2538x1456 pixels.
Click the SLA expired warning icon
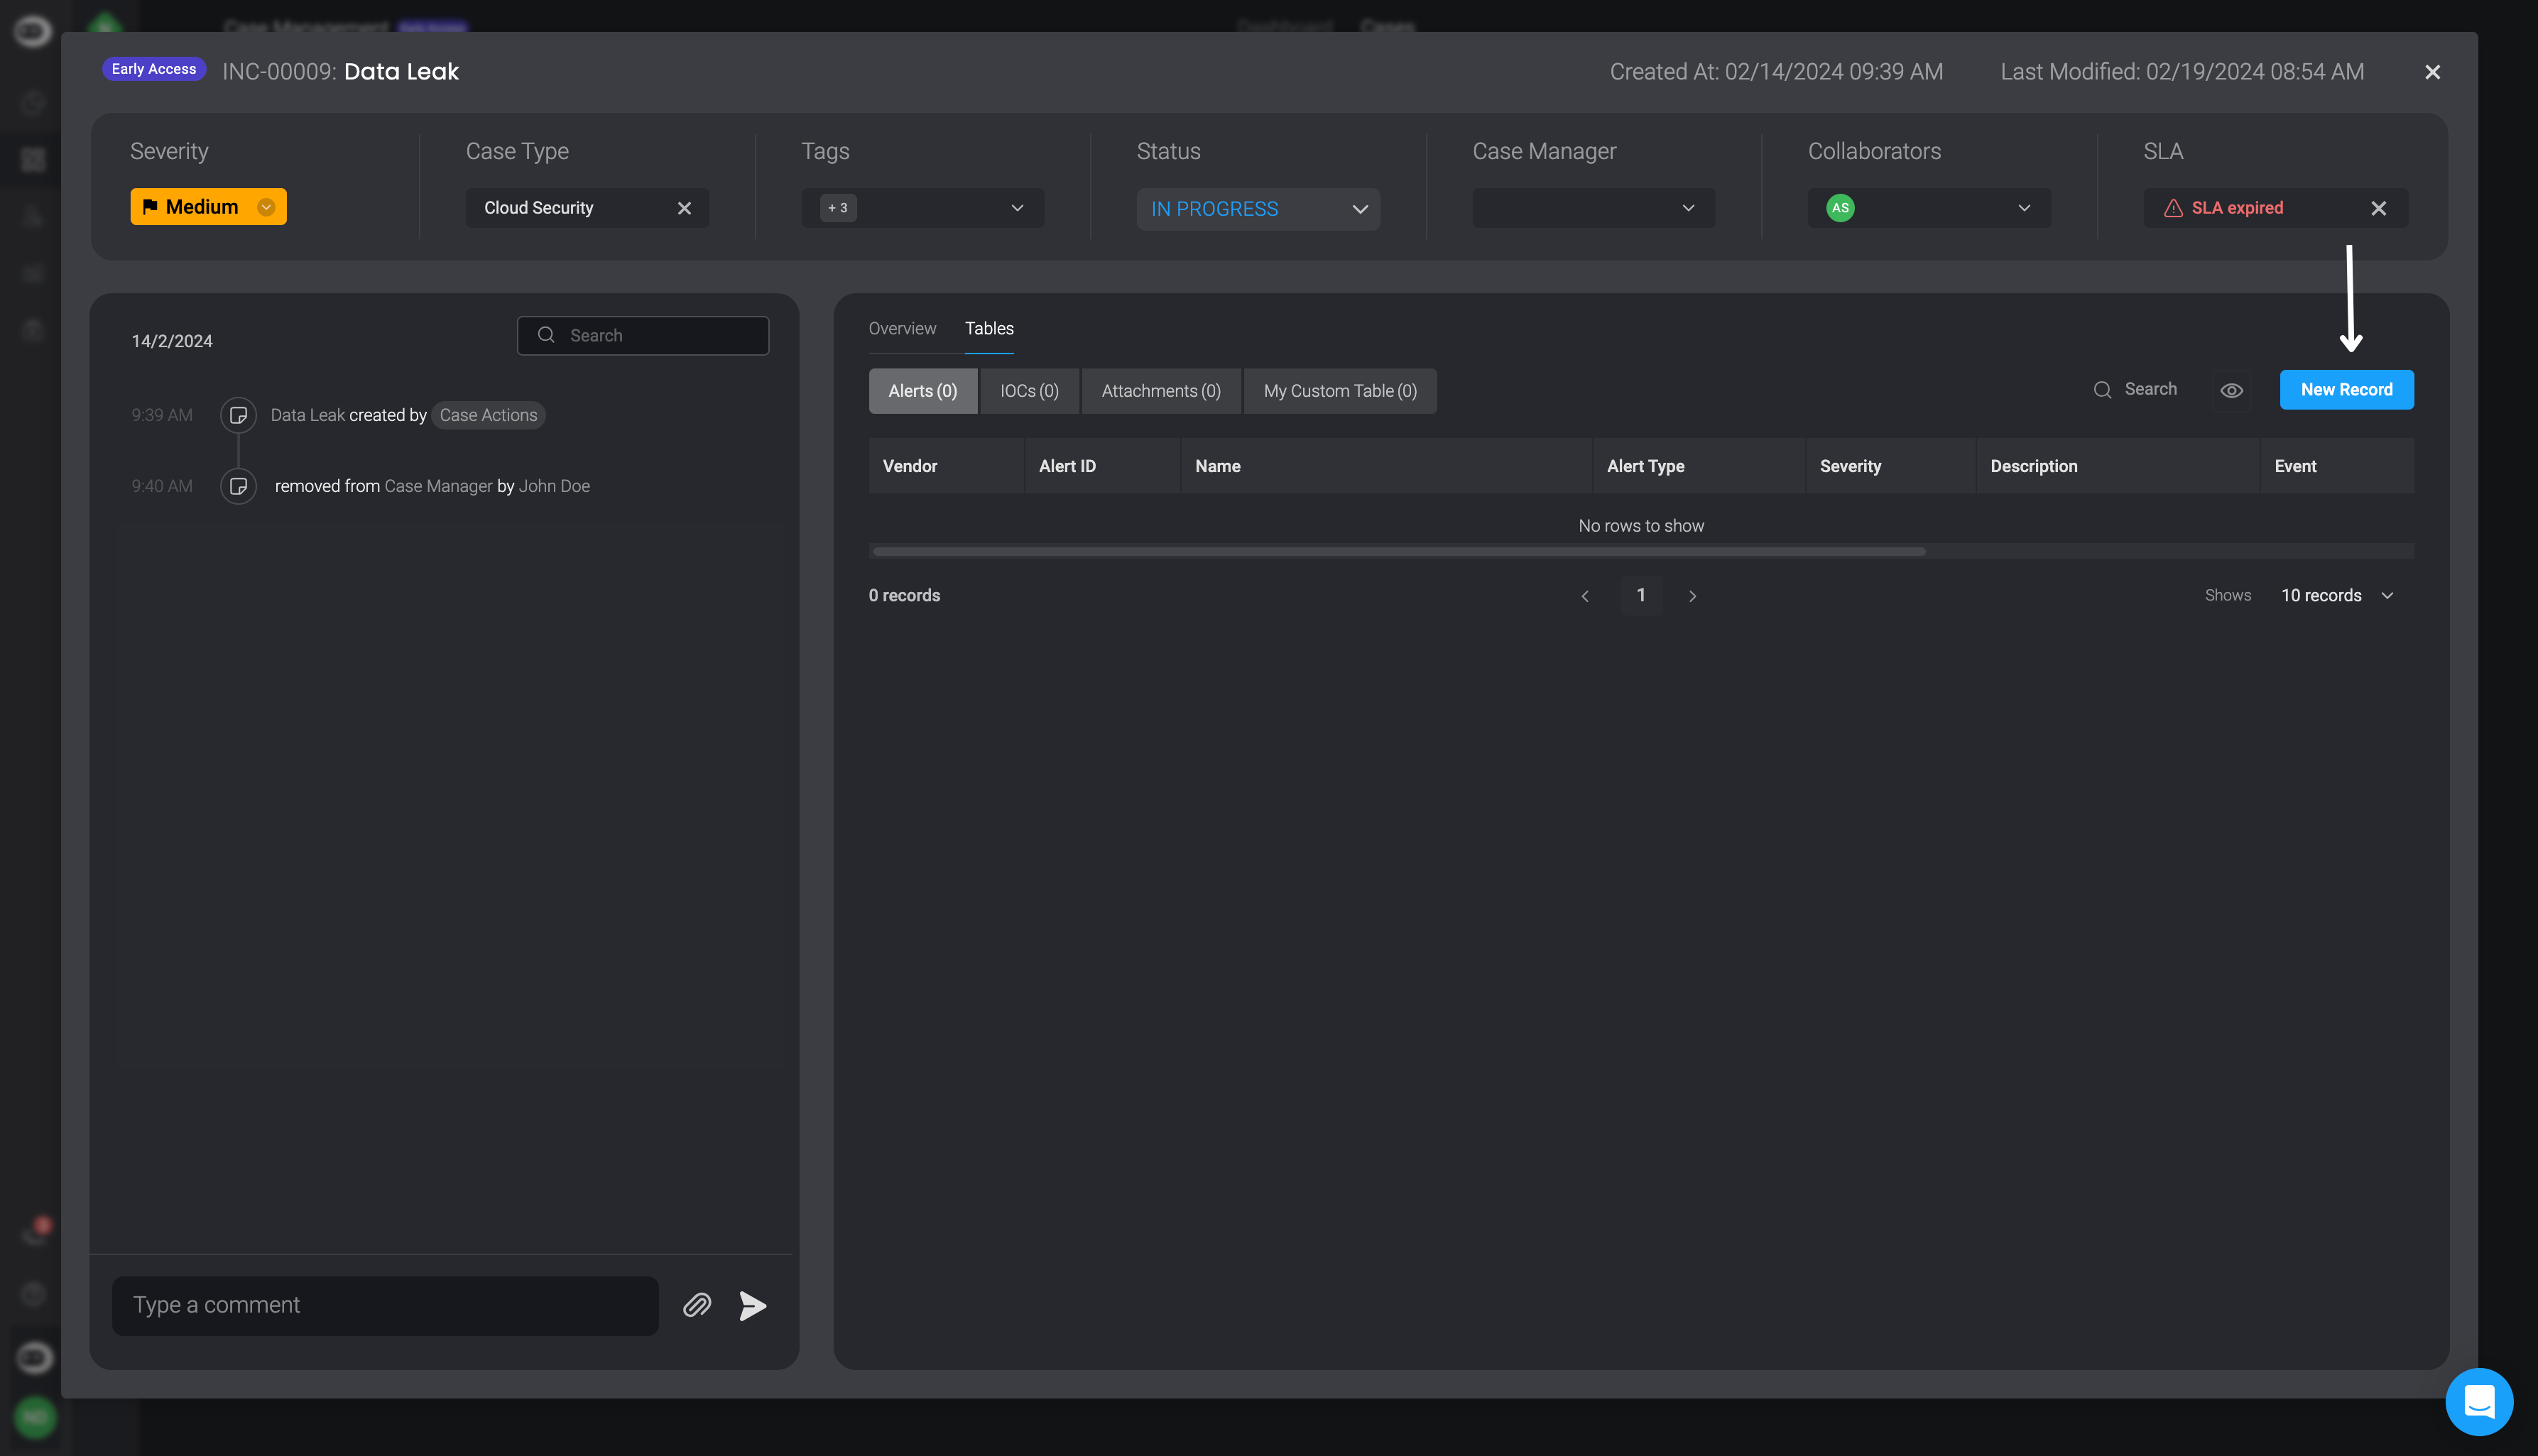coord(2173,208)
